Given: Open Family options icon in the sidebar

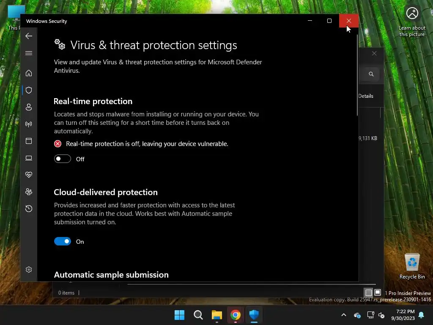Looking at the screenshot, I should 29,192.
